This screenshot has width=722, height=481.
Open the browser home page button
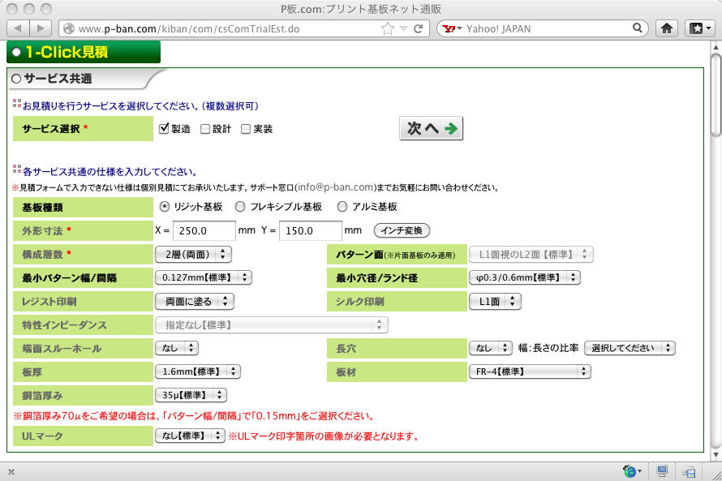(x=667, y=28)
